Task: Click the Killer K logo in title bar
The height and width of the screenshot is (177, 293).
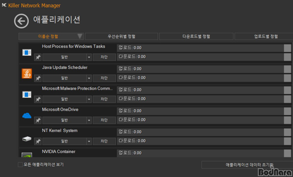Action: (4, 5)
